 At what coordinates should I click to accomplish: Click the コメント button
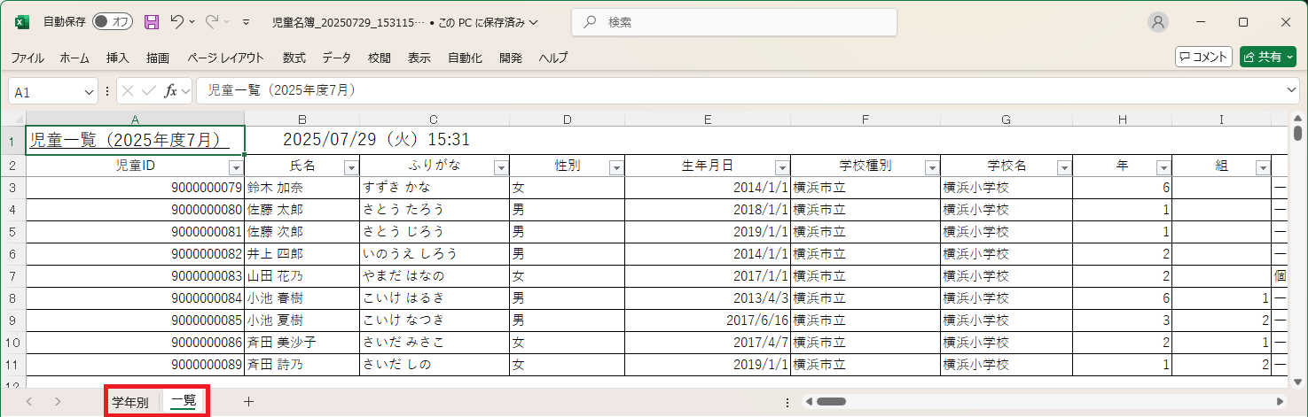pyautogui.click(x=1203, y=57)
